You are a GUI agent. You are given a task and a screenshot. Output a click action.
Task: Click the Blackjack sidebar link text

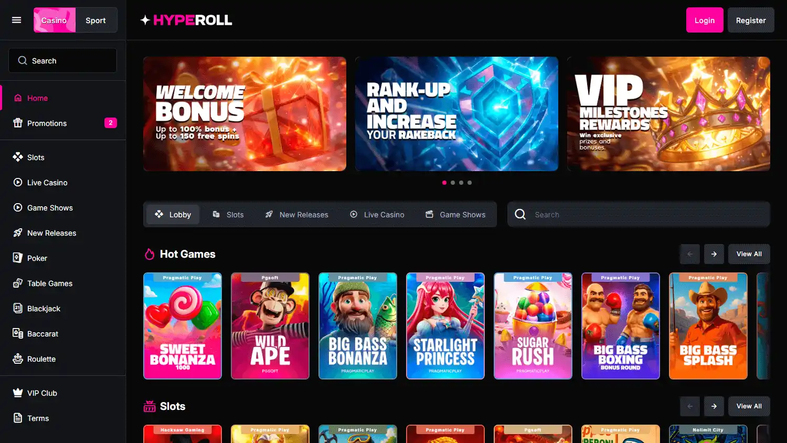pos(44,309)
